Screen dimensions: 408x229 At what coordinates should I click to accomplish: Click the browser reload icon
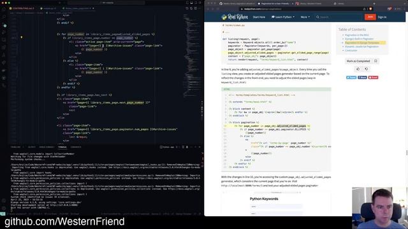218,9
